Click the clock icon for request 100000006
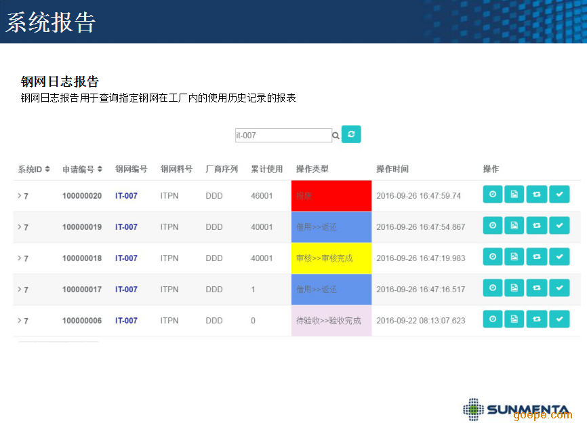 click(x=493, y=319)
